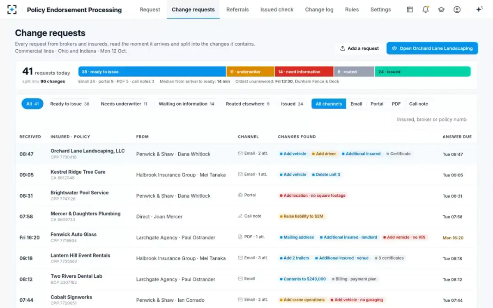Toggle the Issued 24 filter chip
Image resolution: width=493 pixels, height=308 pixels.
(x=292, y=104)
